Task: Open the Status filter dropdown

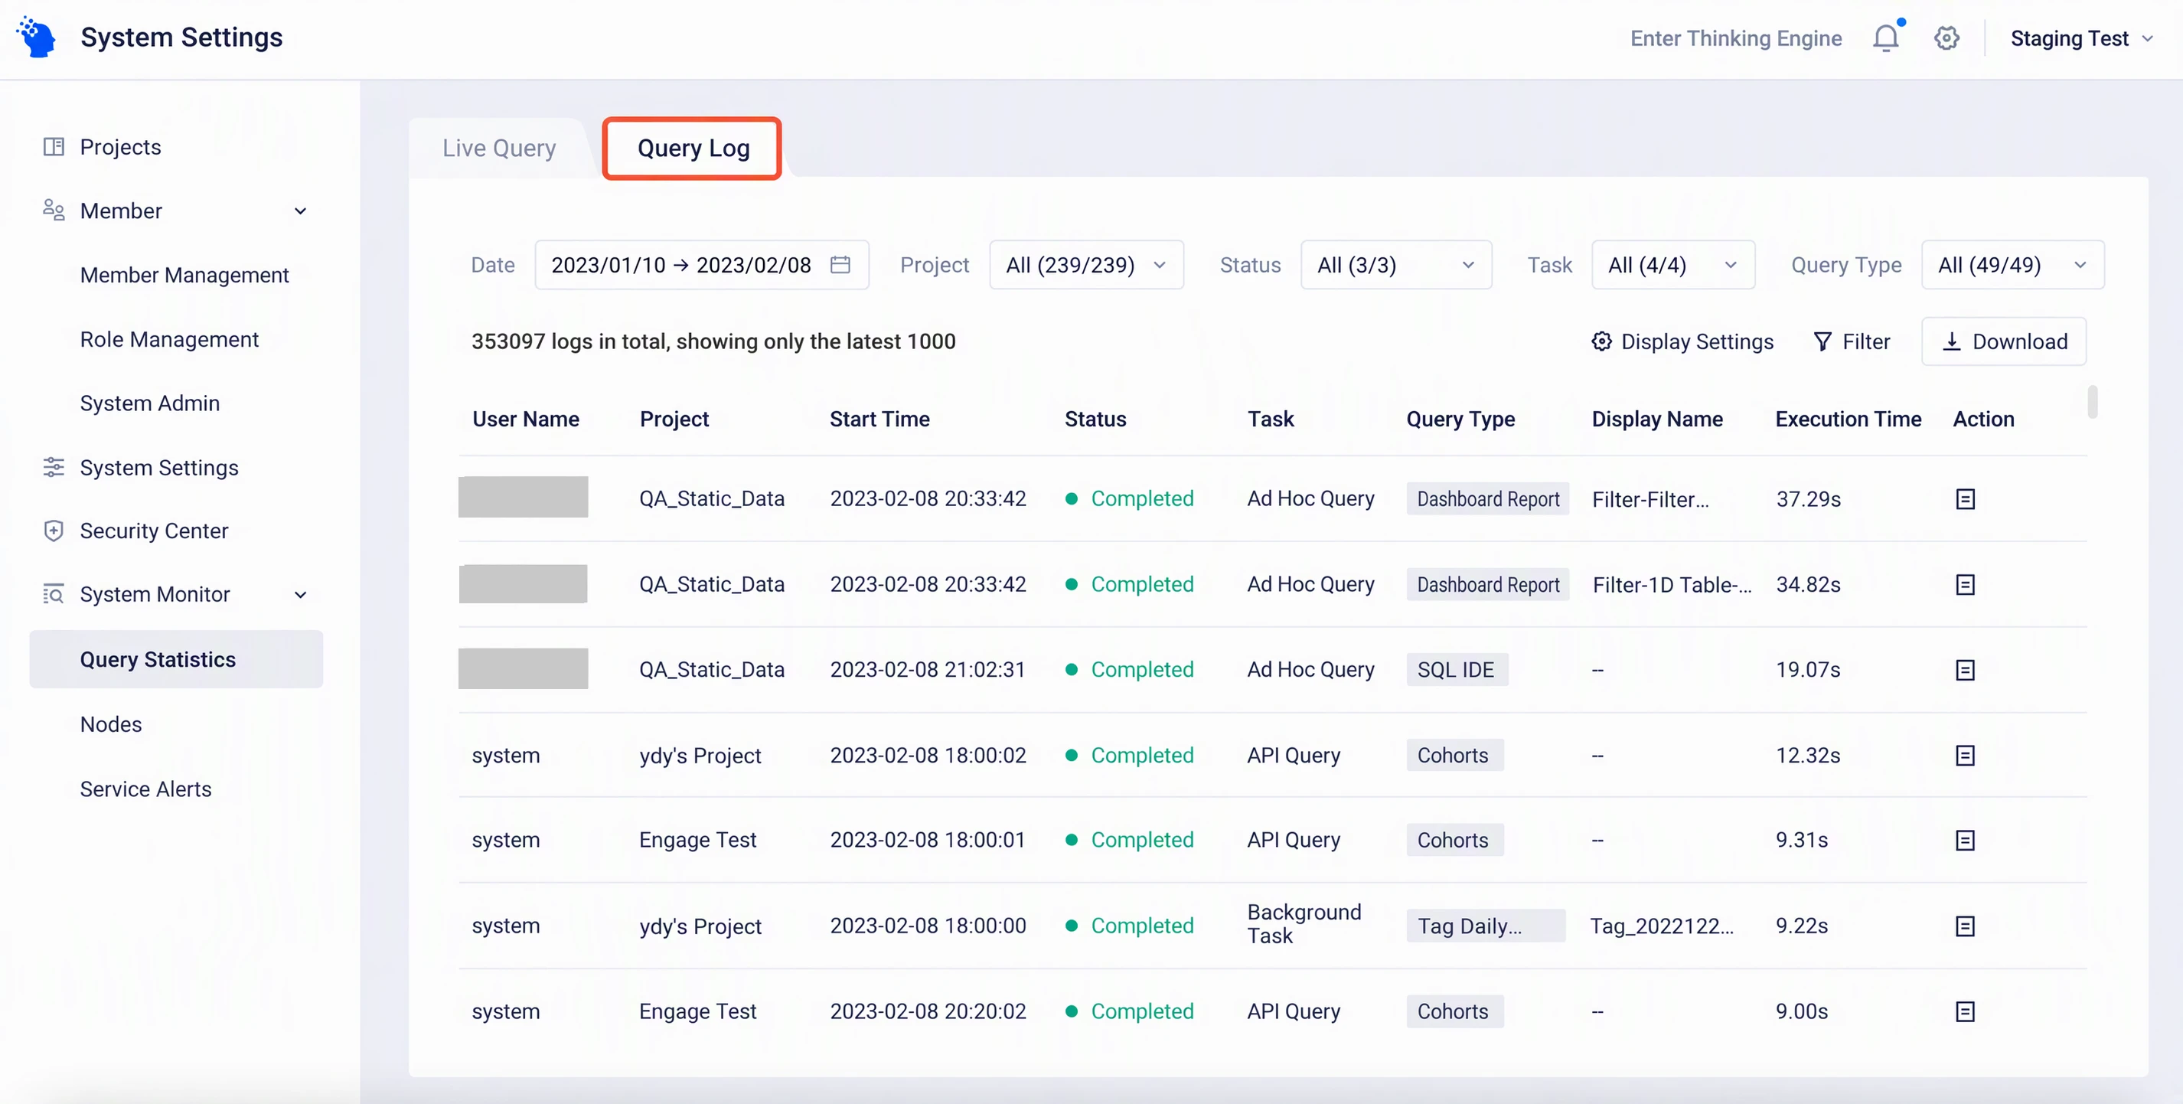Action: click(1395, 265)
